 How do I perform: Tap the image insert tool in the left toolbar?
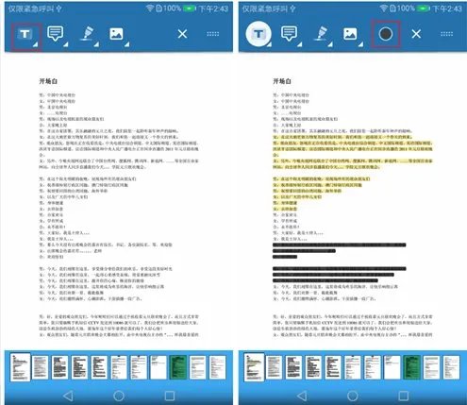pos(116,34)
